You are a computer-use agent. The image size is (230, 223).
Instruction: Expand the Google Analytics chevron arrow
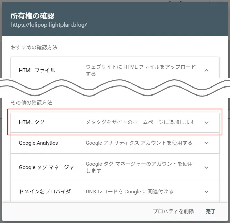[207, 143]
